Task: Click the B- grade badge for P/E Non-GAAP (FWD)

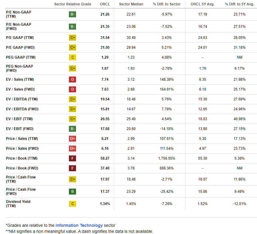Action: (x=72, y=27)
